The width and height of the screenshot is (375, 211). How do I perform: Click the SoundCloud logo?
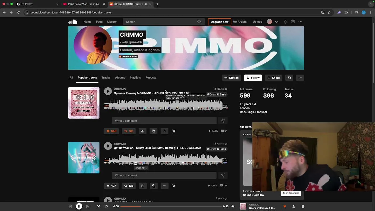point(73,22)
